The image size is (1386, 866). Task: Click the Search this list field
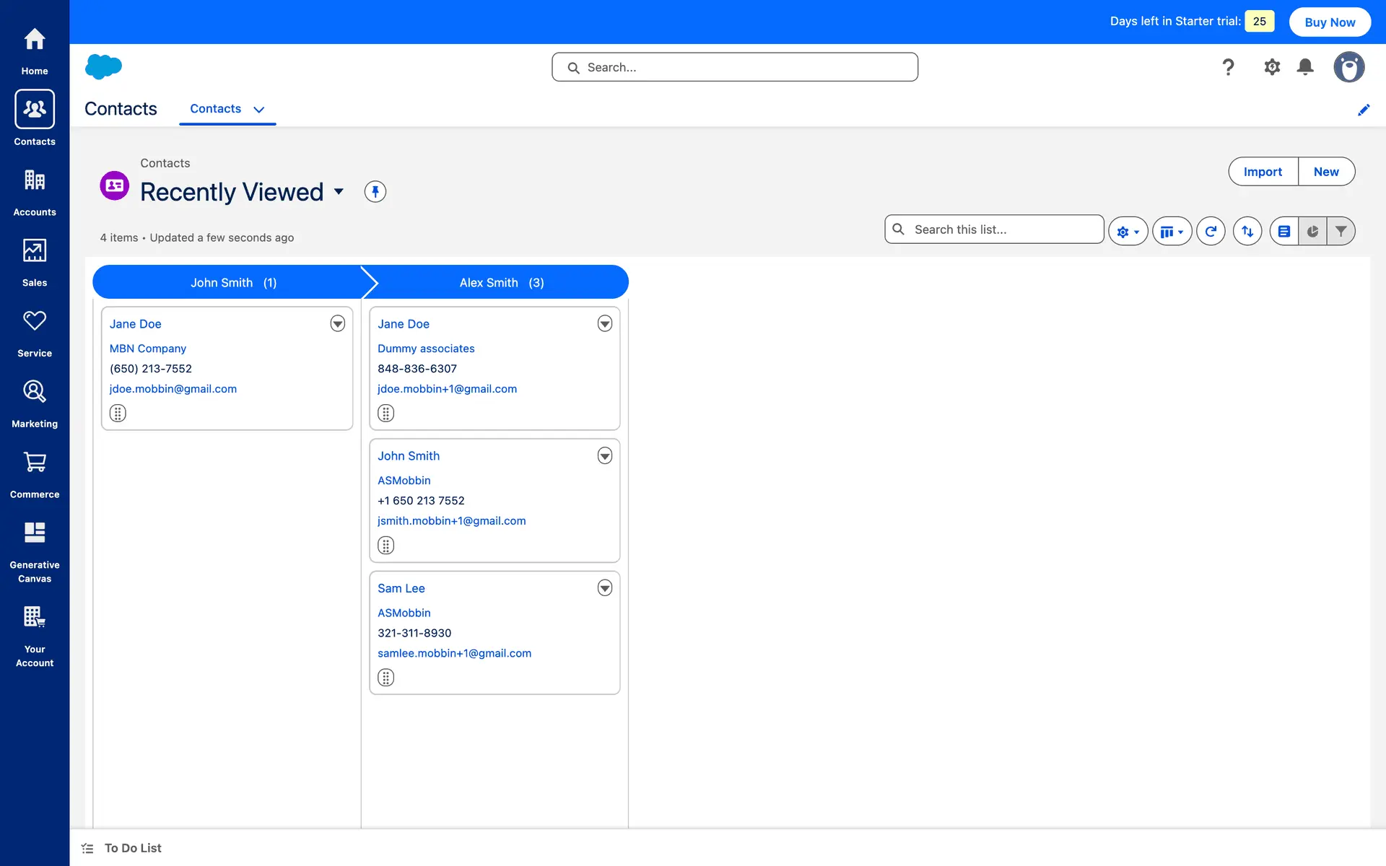(1003, 229)
